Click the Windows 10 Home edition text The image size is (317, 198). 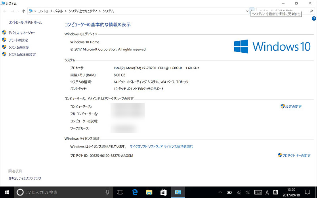(85, 42)
